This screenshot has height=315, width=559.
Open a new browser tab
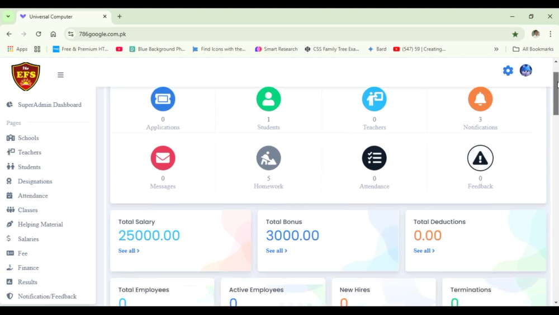(x=120, y=16)
